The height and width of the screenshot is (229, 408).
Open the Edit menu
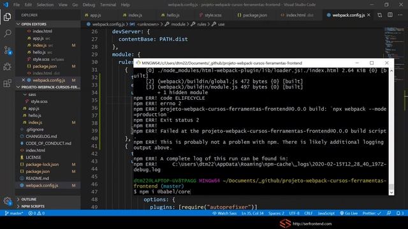[28, 4]
